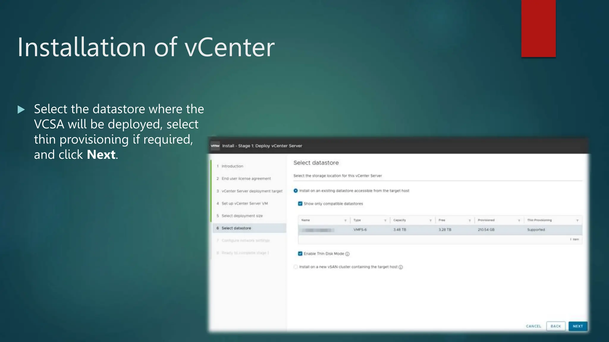The image size is (609, 342).
Task: Click the NEXT button
Action: [578, 326]
